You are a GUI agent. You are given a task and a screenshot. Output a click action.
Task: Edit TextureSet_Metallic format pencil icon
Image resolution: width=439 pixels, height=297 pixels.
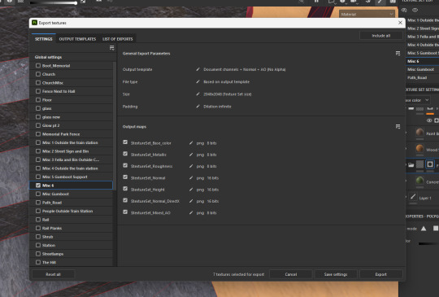[191, 155]
